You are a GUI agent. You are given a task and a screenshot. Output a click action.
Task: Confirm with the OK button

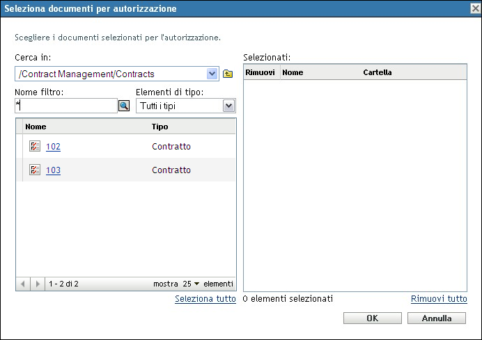click(373, 318)
